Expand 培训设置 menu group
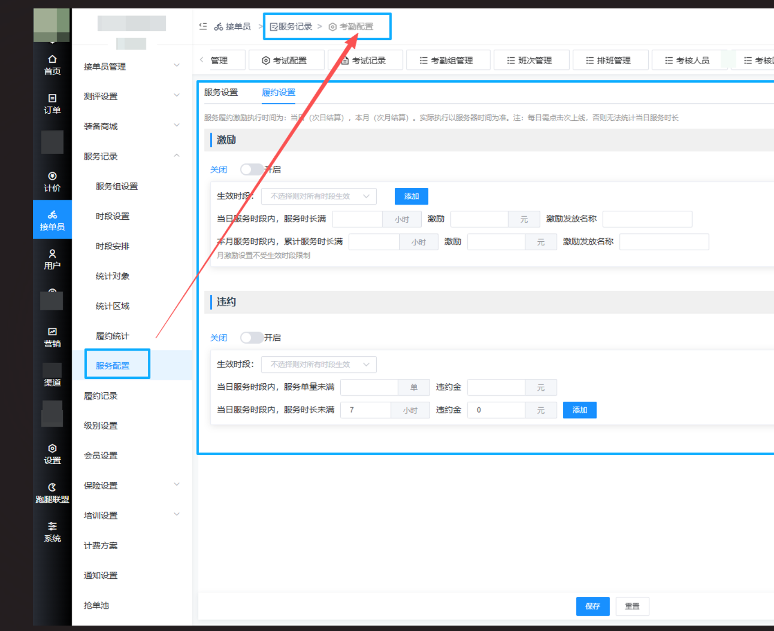 pyautogui.click(x=132, y=515)
